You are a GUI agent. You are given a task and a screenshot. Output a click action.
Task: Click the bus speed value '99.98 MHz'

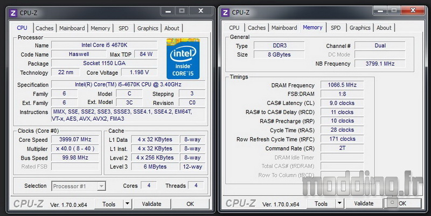point(75,157)
